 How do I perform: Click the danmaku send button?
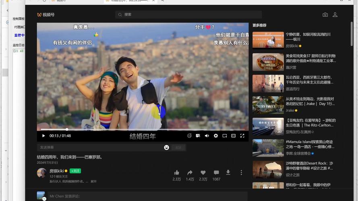tap(178, 148)
